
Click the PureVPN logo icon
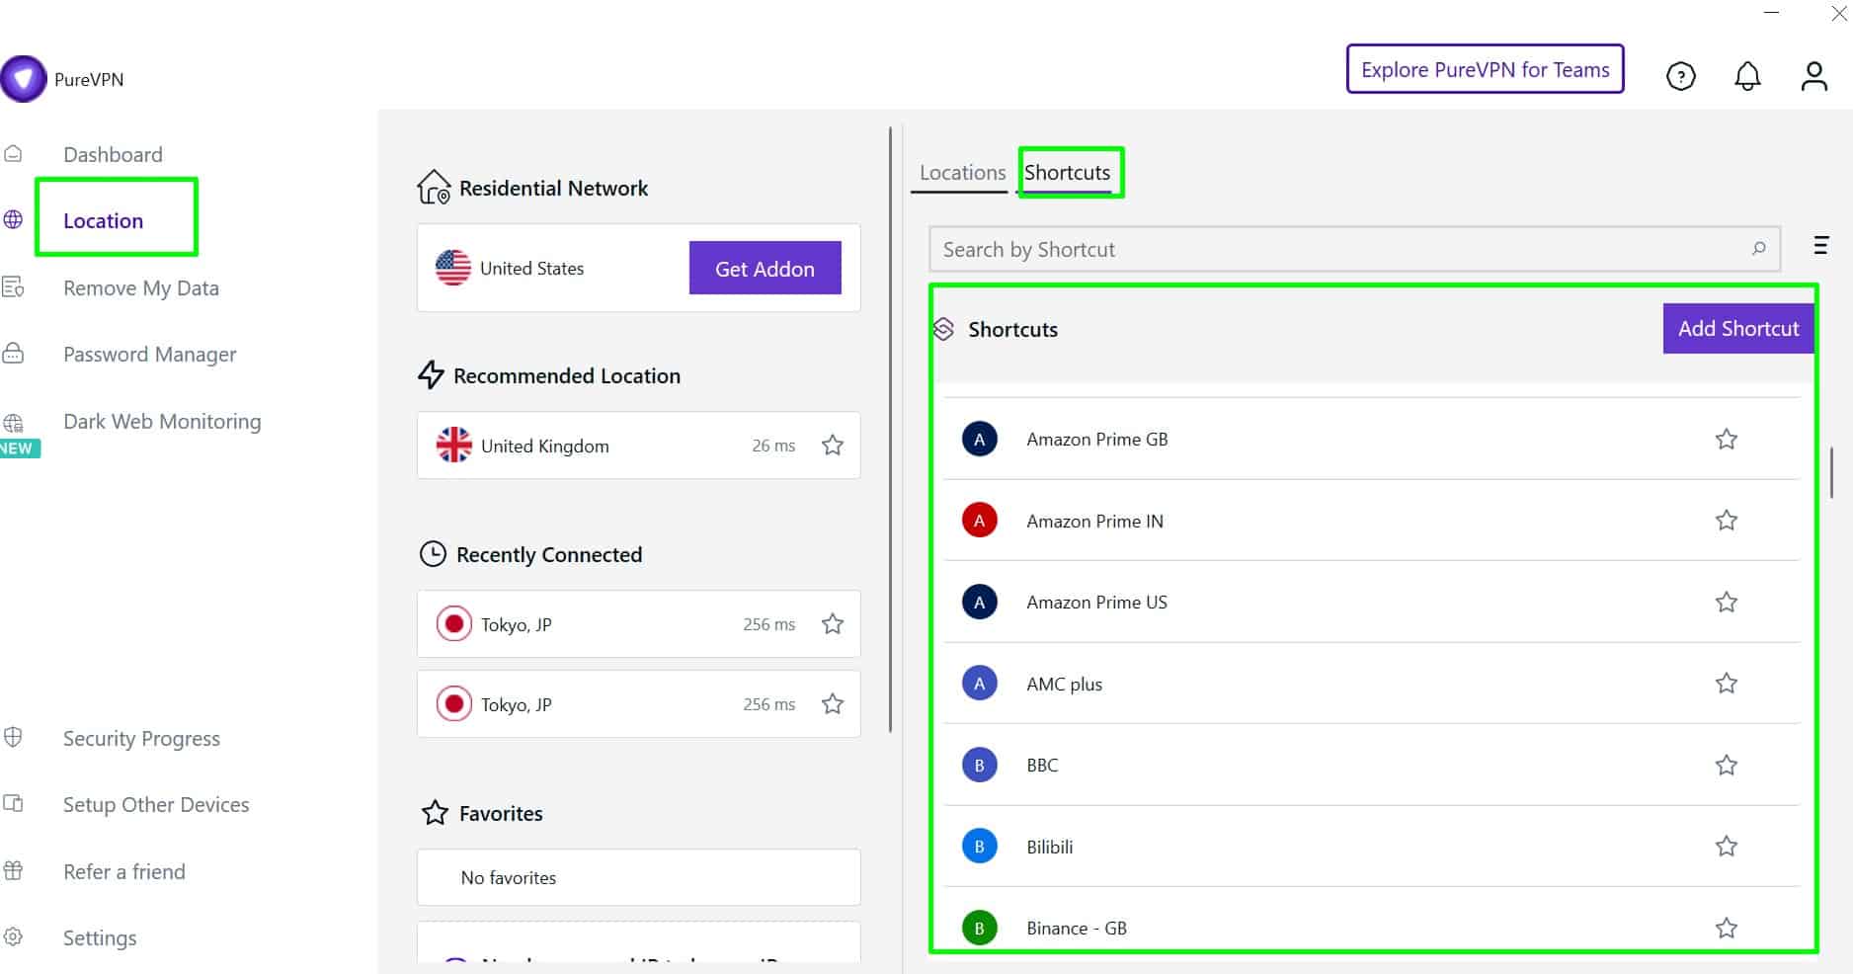pos(24,79)
